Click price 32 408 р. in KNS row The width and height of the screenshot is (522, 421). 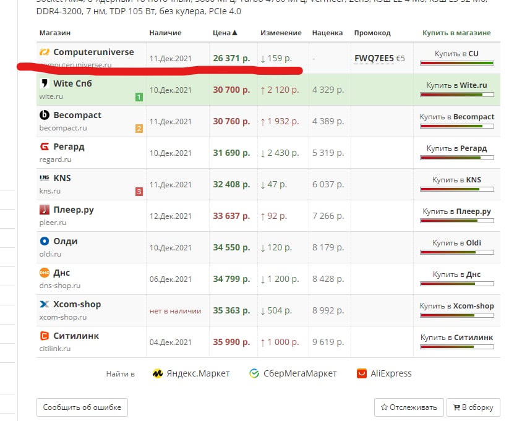click(x=231, y=184)
